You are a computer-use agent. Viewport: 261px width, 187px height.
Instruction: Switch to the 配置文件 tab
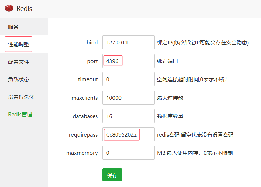19,62
